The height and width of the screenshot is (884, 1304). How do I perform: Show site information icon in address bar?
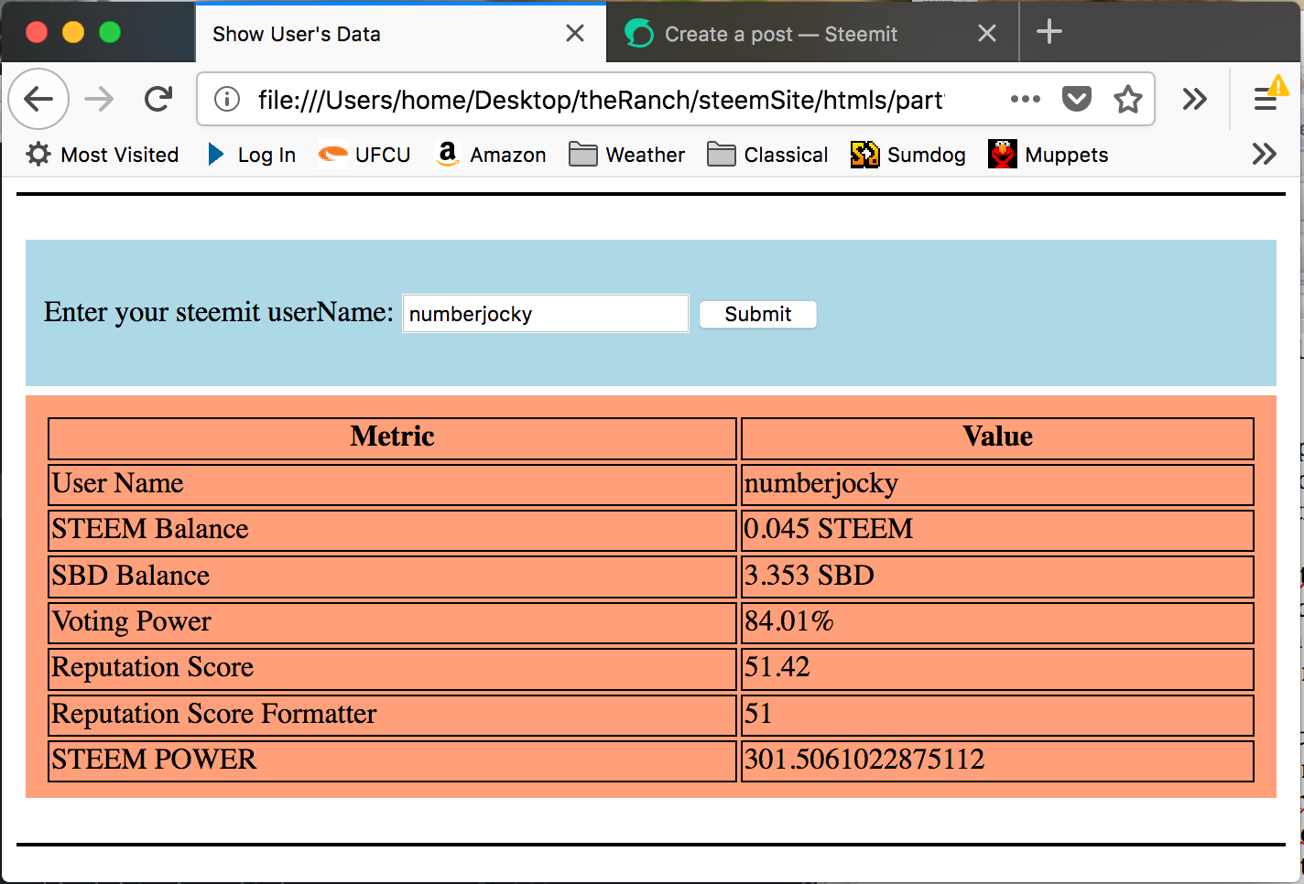[227, 99]
